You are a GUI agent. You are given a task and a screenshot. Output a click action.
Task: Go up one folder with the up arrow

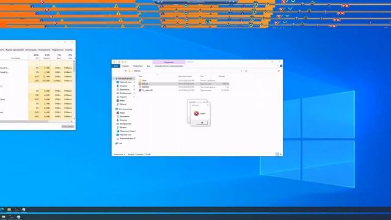[126, 71]
